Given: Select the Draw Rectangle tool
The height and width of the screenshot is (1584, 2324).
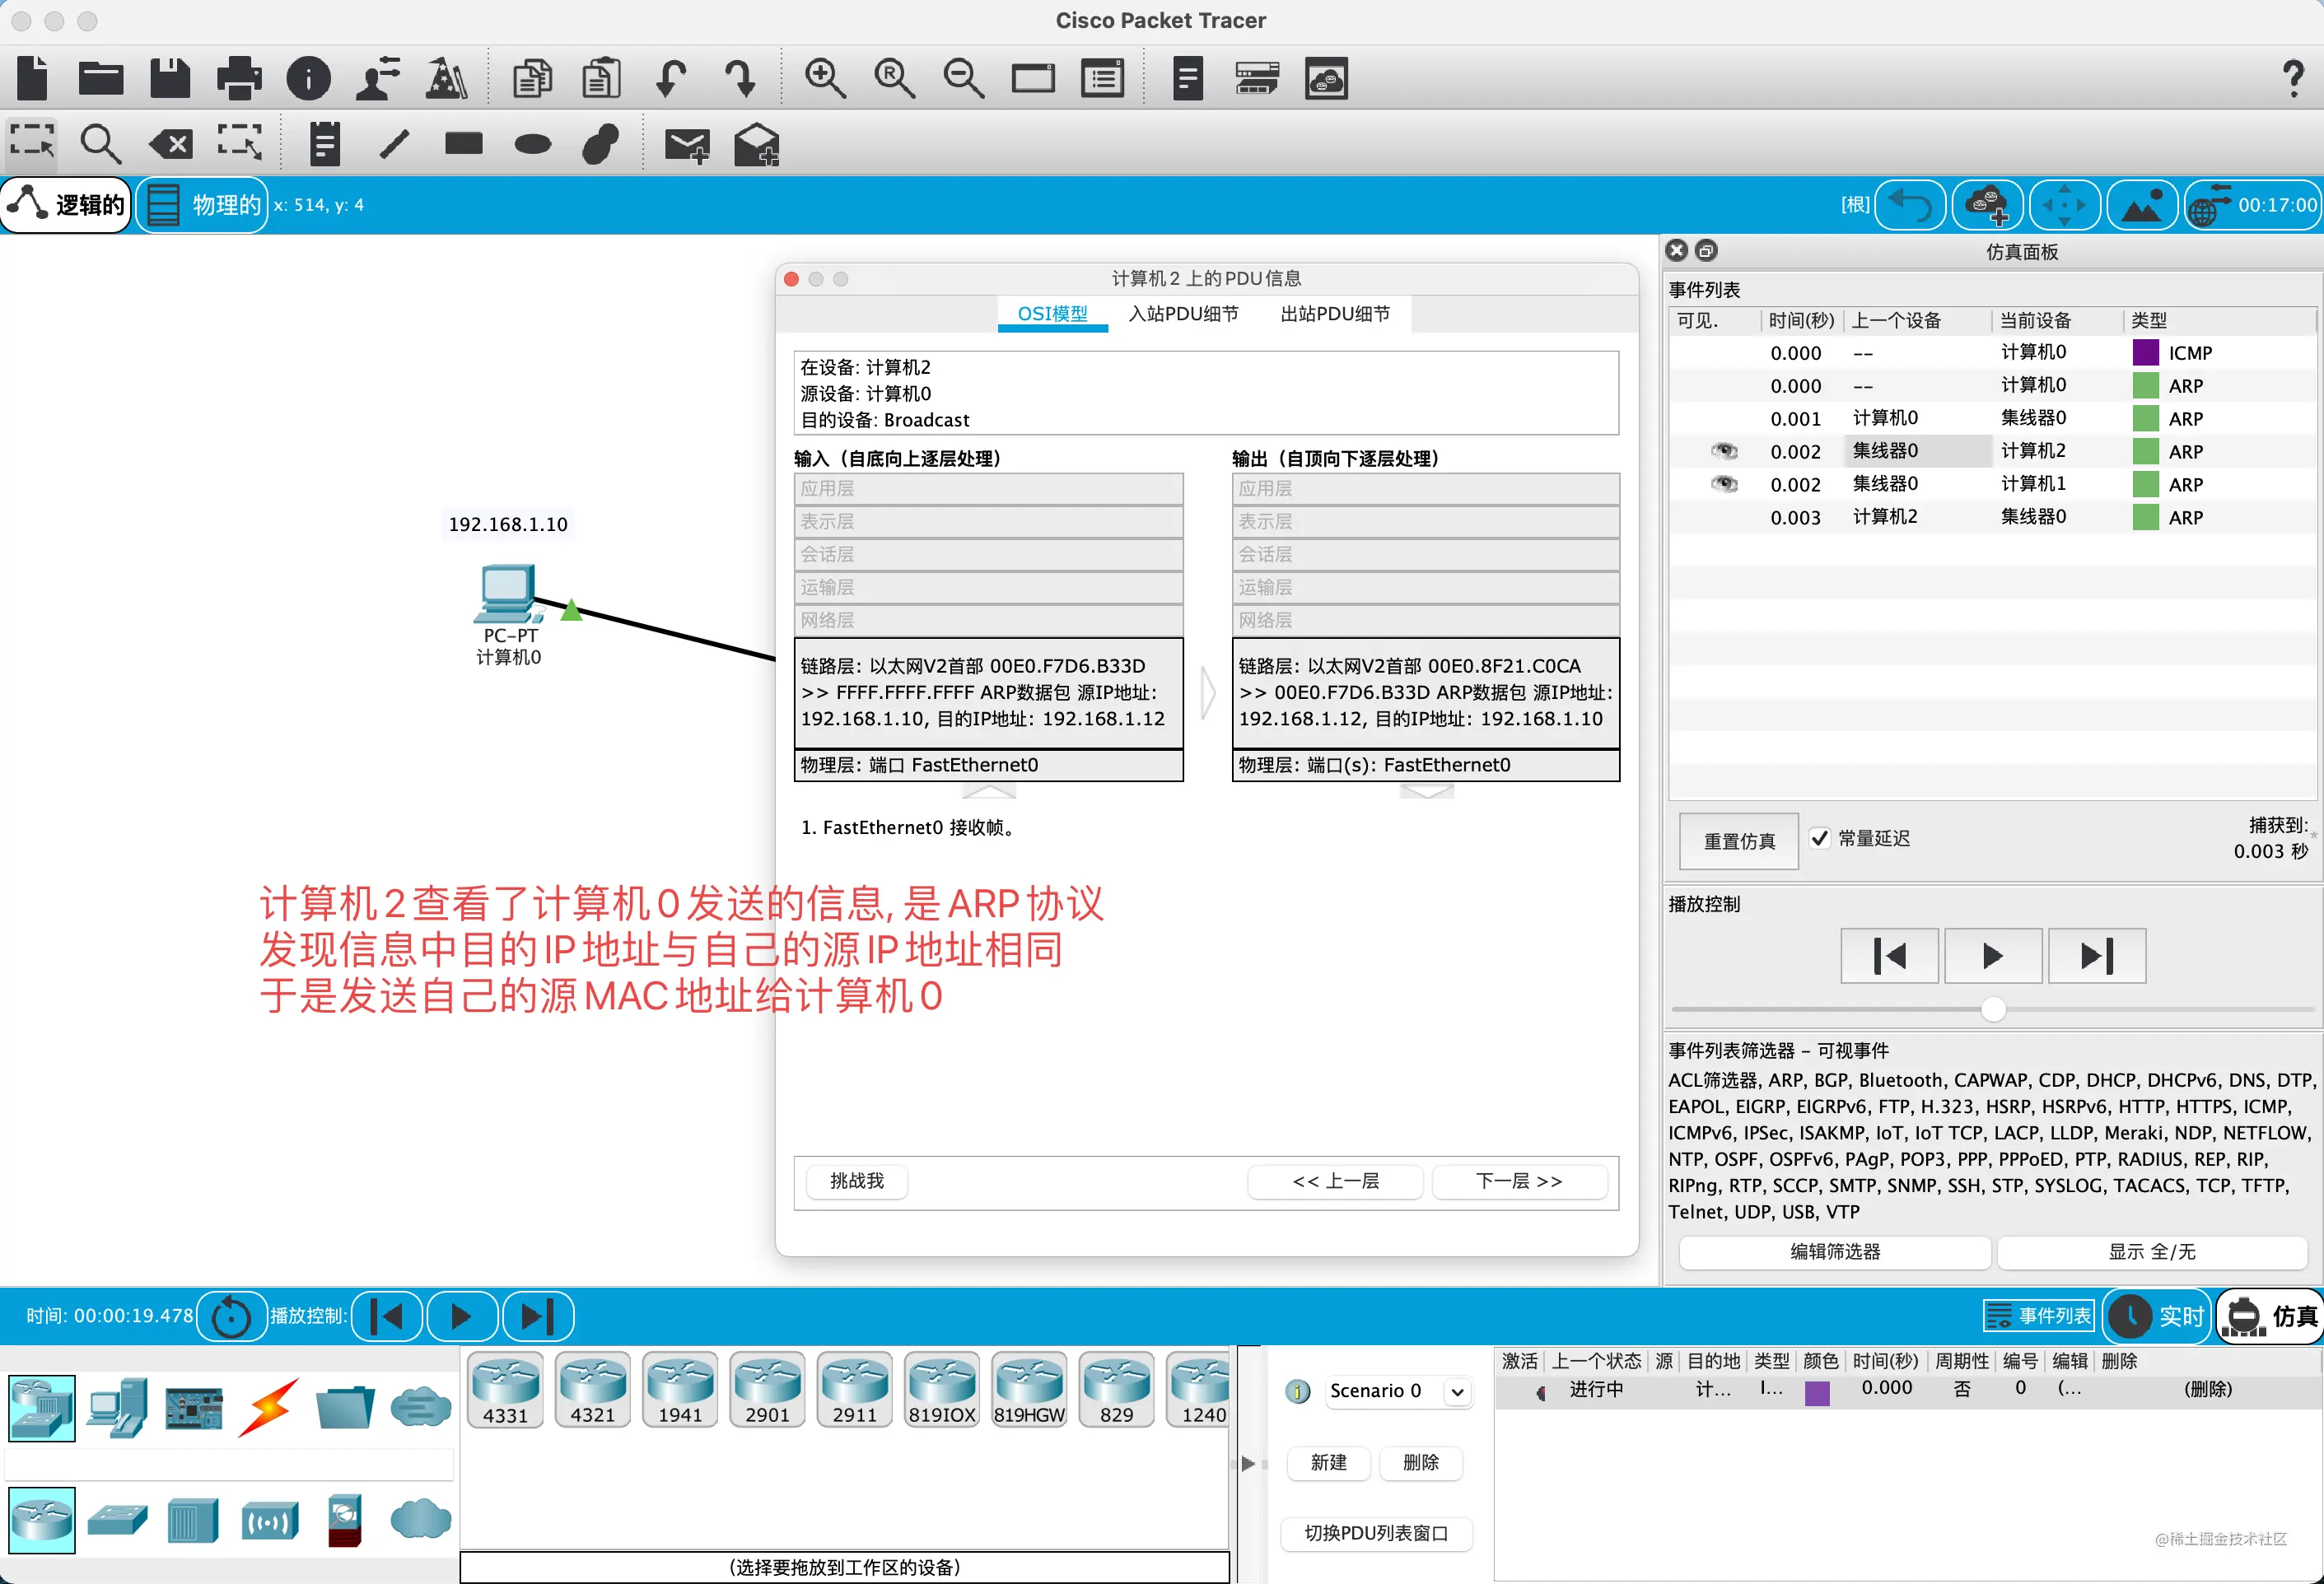Looking at the screenshot, I should pos(463,144).
